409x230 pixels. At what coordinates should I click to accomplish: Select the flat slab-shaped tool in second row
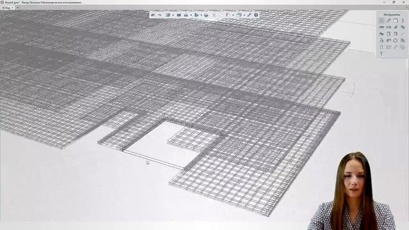(x=382, y=27)
